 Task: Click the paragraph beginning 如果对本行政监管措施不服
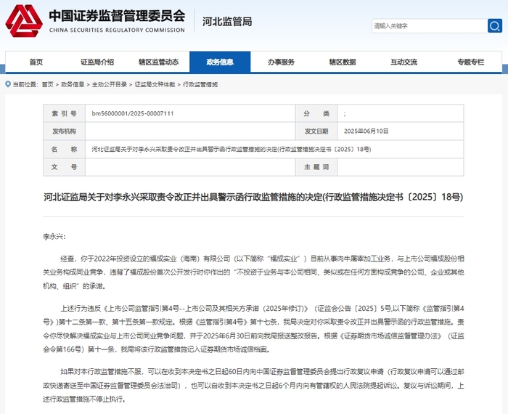[253, 385]
